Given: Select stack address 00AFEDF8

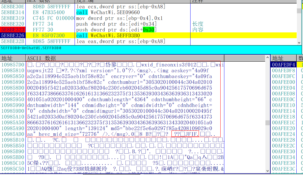Looking at the screenshot, I should tap(283, 70).
